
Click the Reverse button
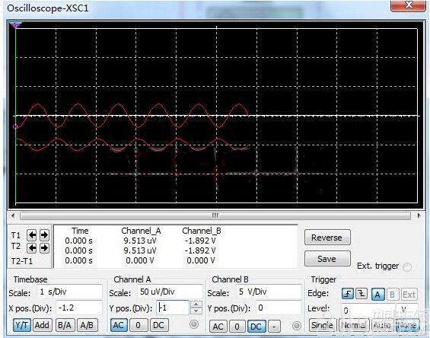click(327, 238)
